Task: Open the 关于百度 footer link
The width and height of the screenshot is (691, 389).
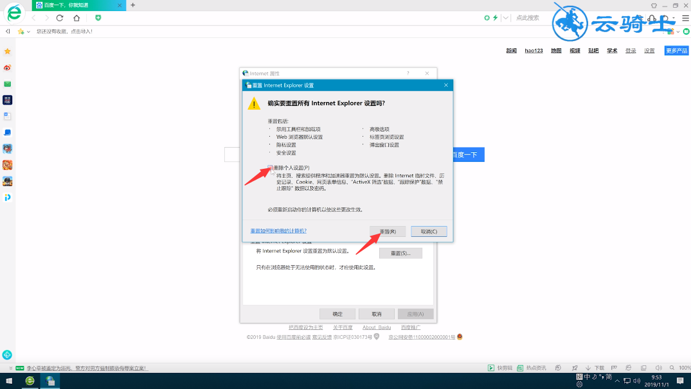Action: [343, 327]
